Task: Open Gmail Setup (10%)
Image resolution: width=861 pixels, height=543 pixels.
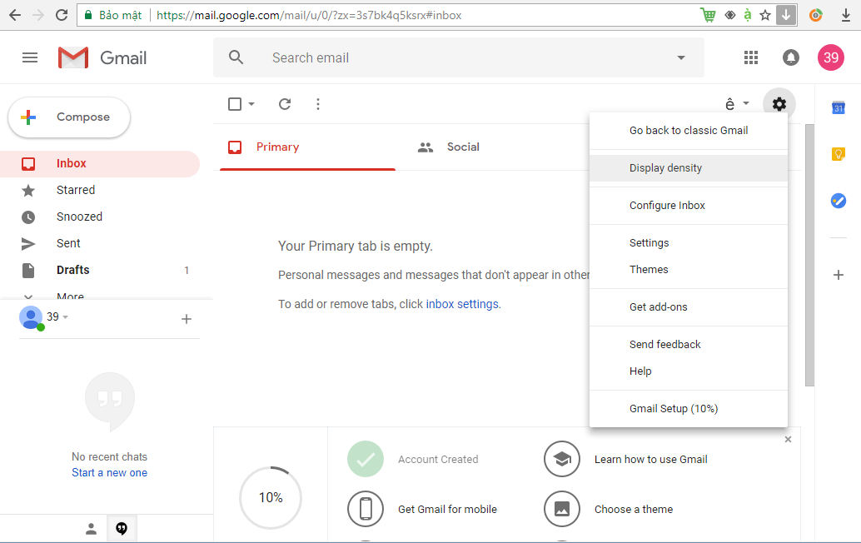Action: pyautogui.click(x=688, y=408)
